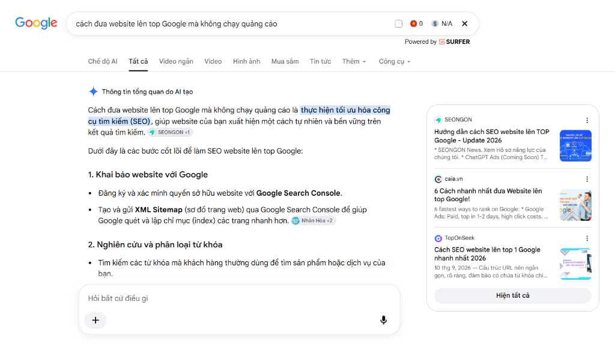
Task: Open the SEONGON card options menu
Action: [587, 121]
